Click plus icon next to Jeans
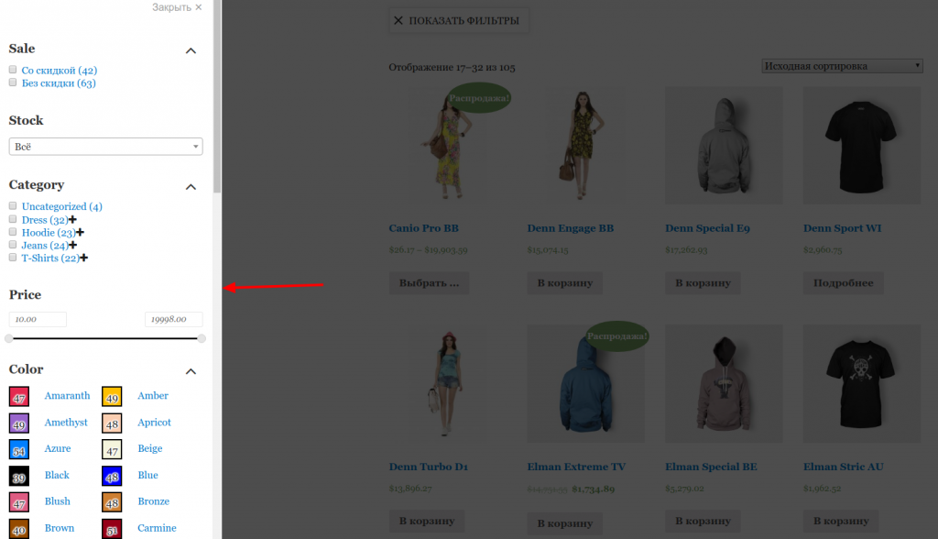938x539 pixels. (73, 246)
